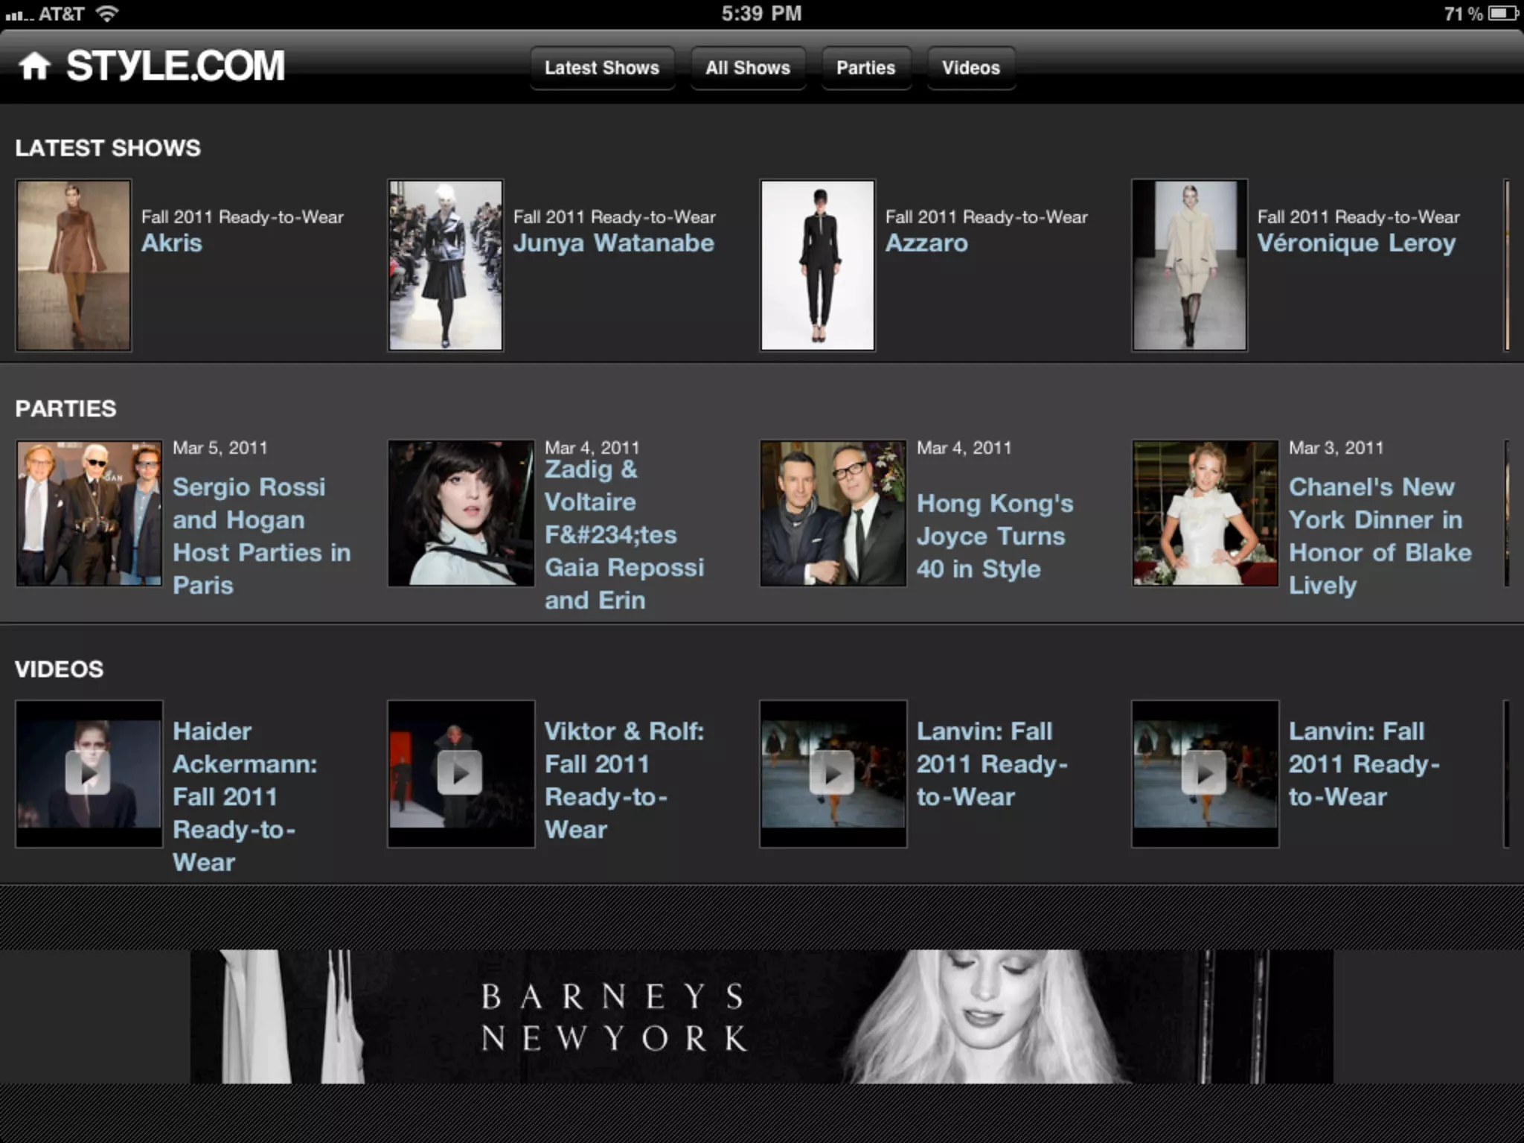Image resolution: width=1524 pixels, height=1143 pixels.
Task: Tap the PARTIES section heading
Action: tap(65, 409)
